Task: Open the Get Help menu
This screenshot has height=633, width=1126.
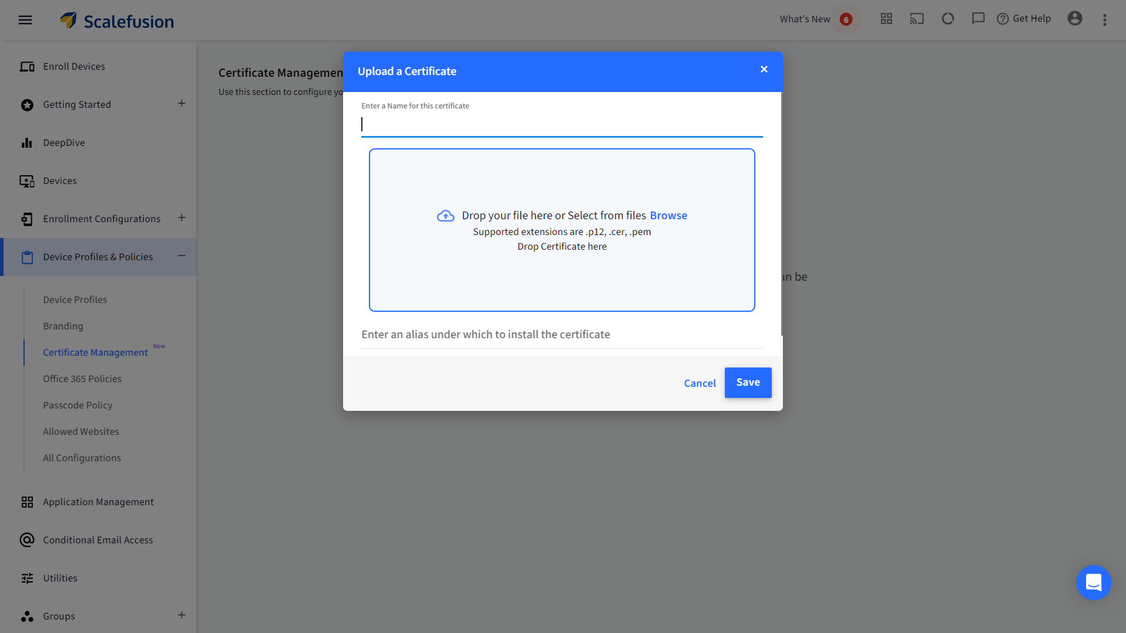Action: (1024, 18)
